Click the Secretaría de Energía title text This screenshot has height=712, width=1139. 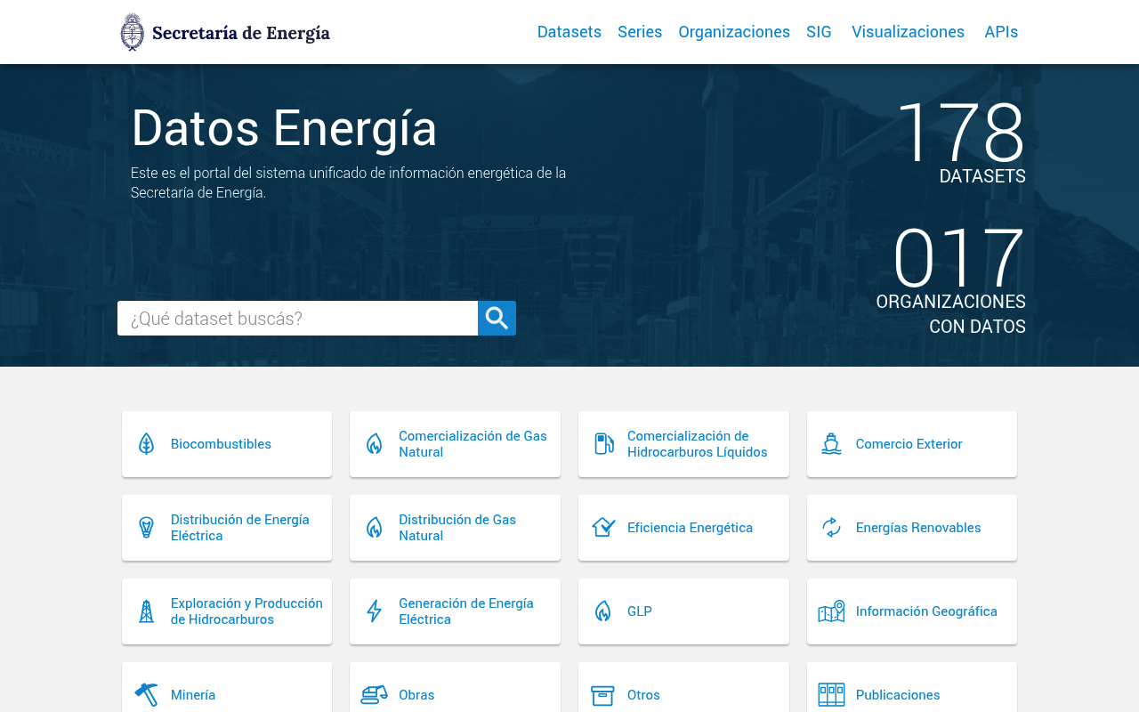(x=241, y=33)
